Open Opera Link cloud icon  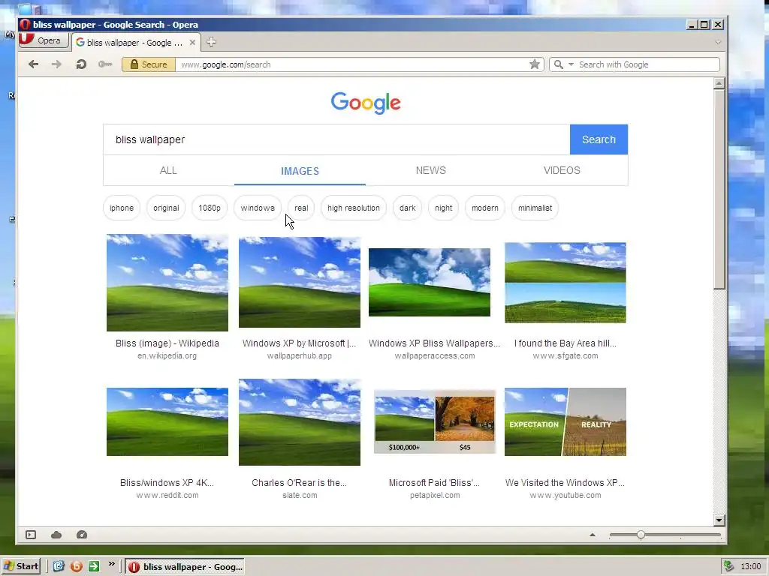(56, 535)
